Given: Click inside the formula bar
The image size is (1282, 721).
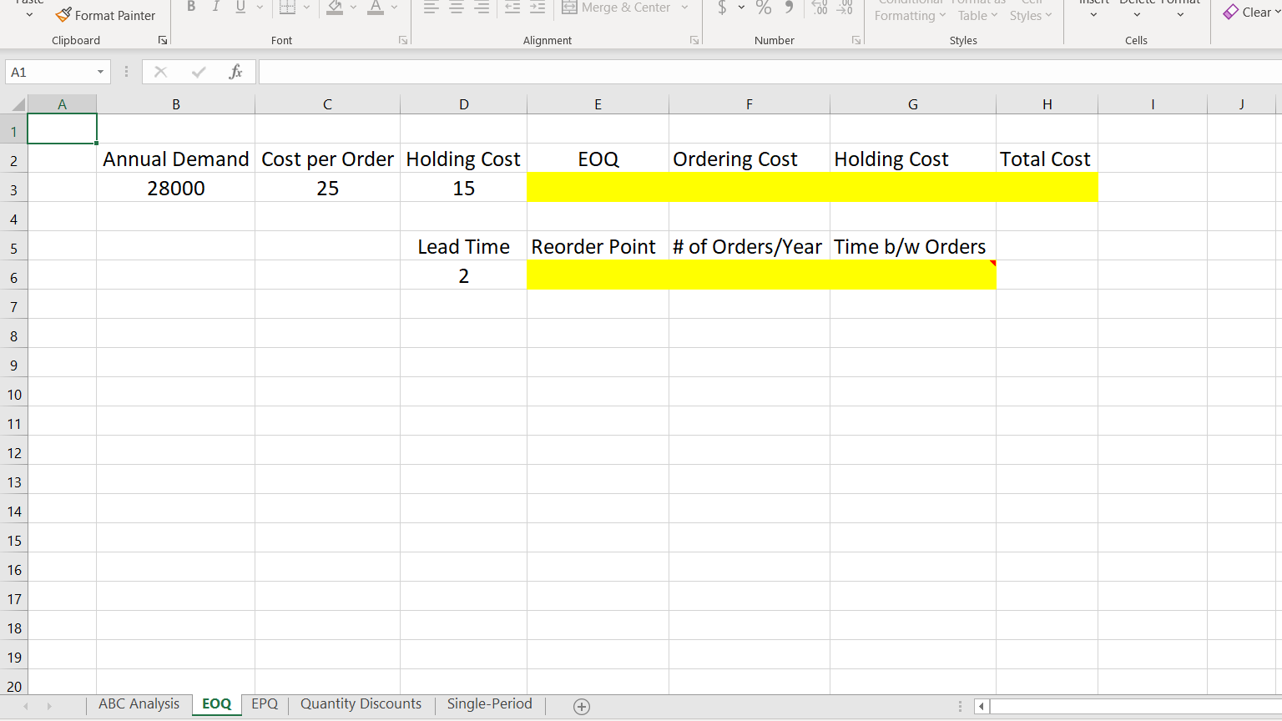Looking at the screenshot, I should tap(584, 71).
